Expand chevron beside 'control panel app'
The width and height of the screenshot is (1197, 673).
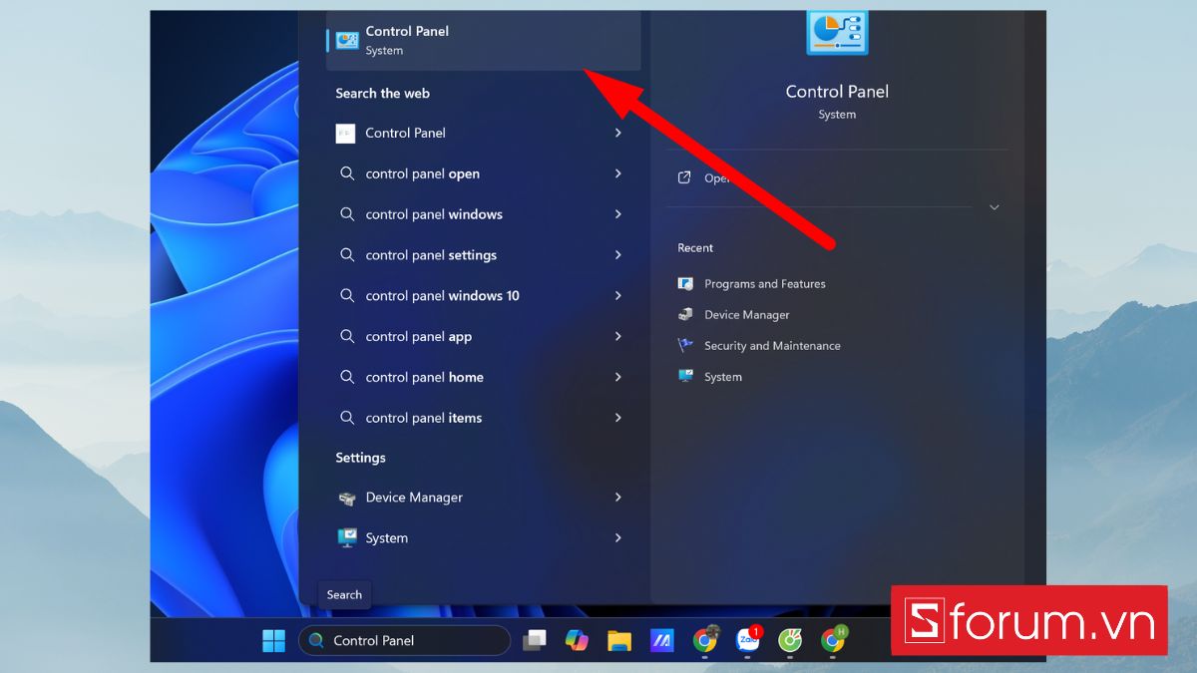click(618, 337)
